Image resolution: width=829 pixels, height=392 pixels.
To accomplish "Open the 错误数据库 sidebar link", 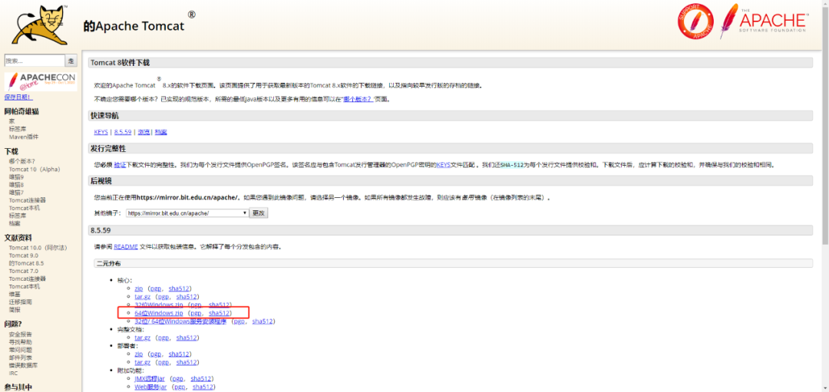I will pyautogui.click(x=23, y=366).
